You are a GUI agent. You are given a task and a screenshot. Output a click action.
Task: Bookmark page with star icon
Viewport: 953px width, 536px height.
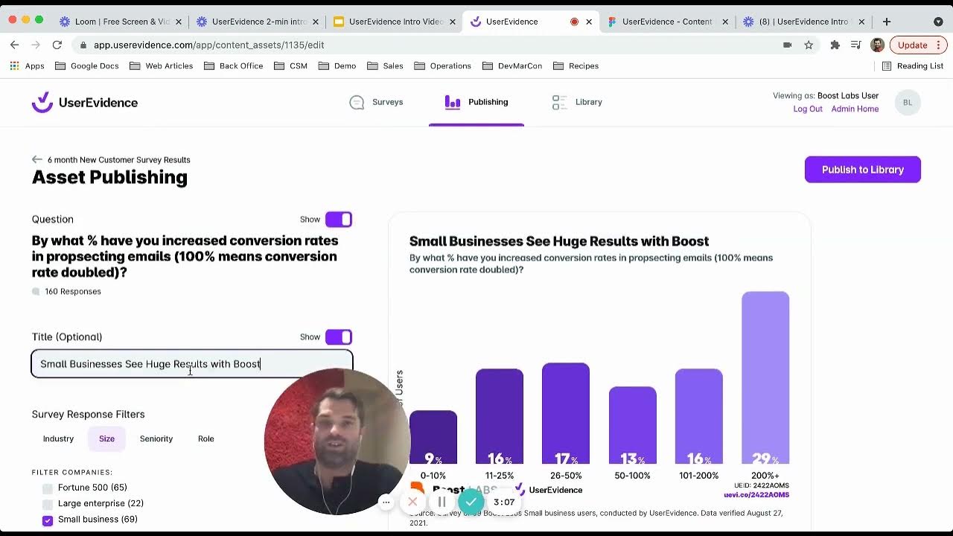pyautogui.click(x=809, y=45)
